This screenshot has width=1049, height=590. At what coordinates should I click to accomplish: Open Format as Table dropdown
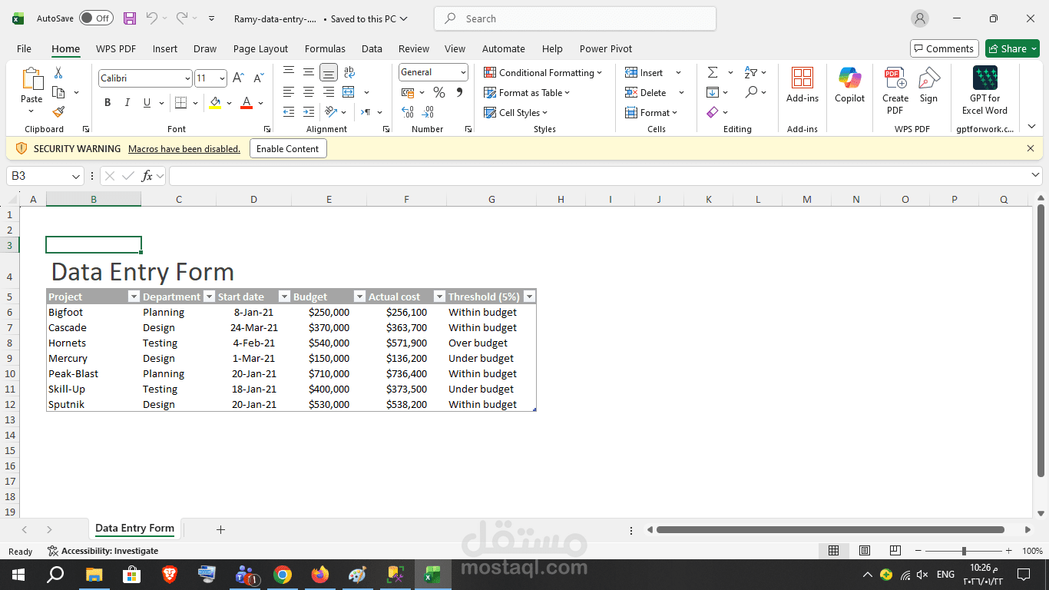pos(527,92)
